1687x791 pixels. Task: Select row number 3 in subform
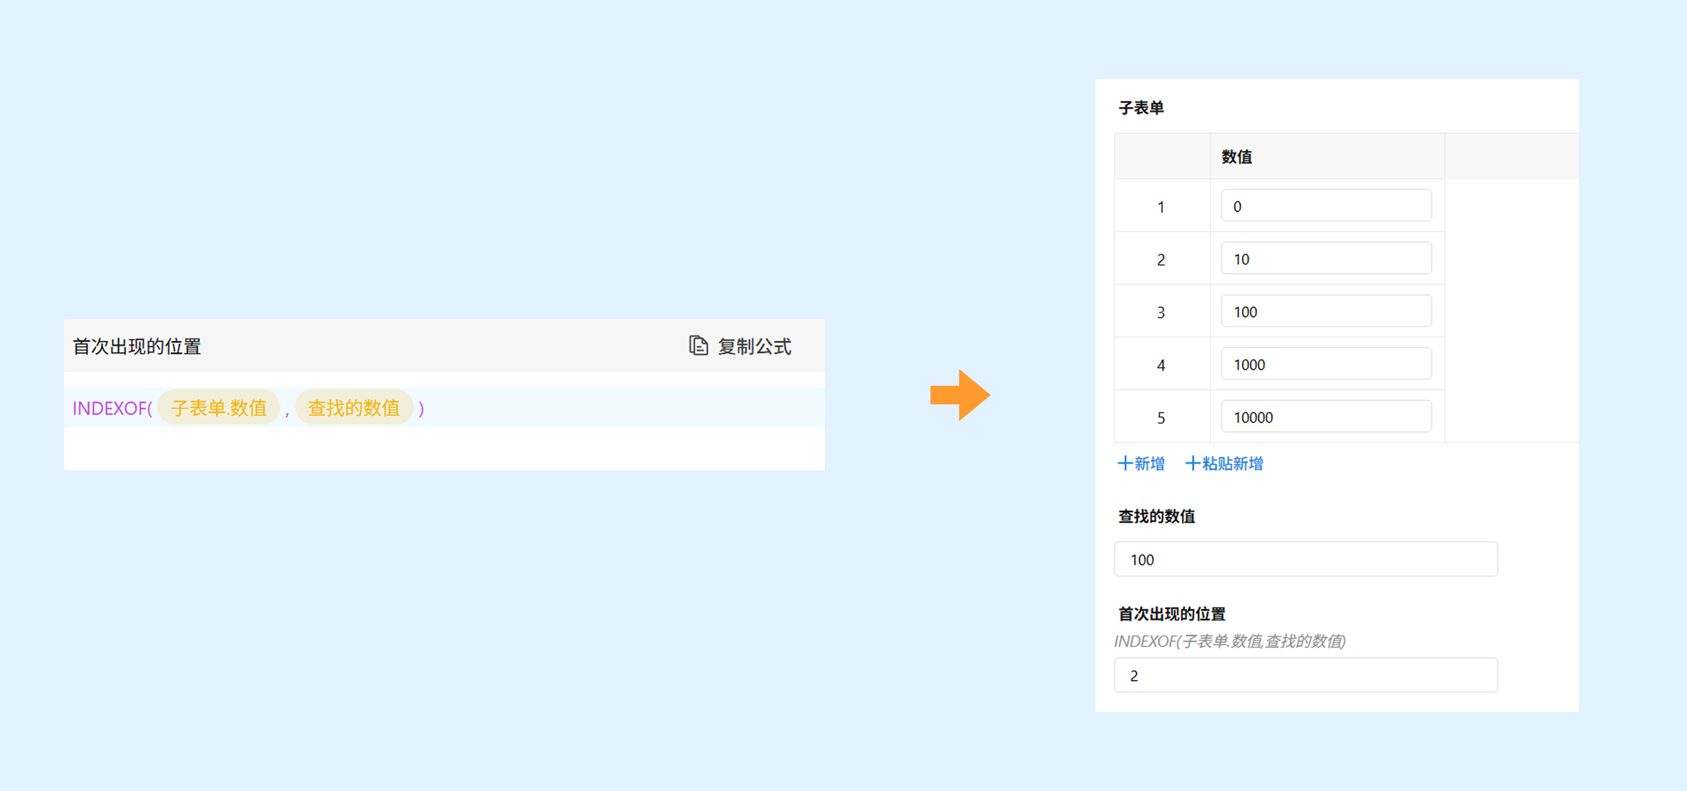[1160, 312]
